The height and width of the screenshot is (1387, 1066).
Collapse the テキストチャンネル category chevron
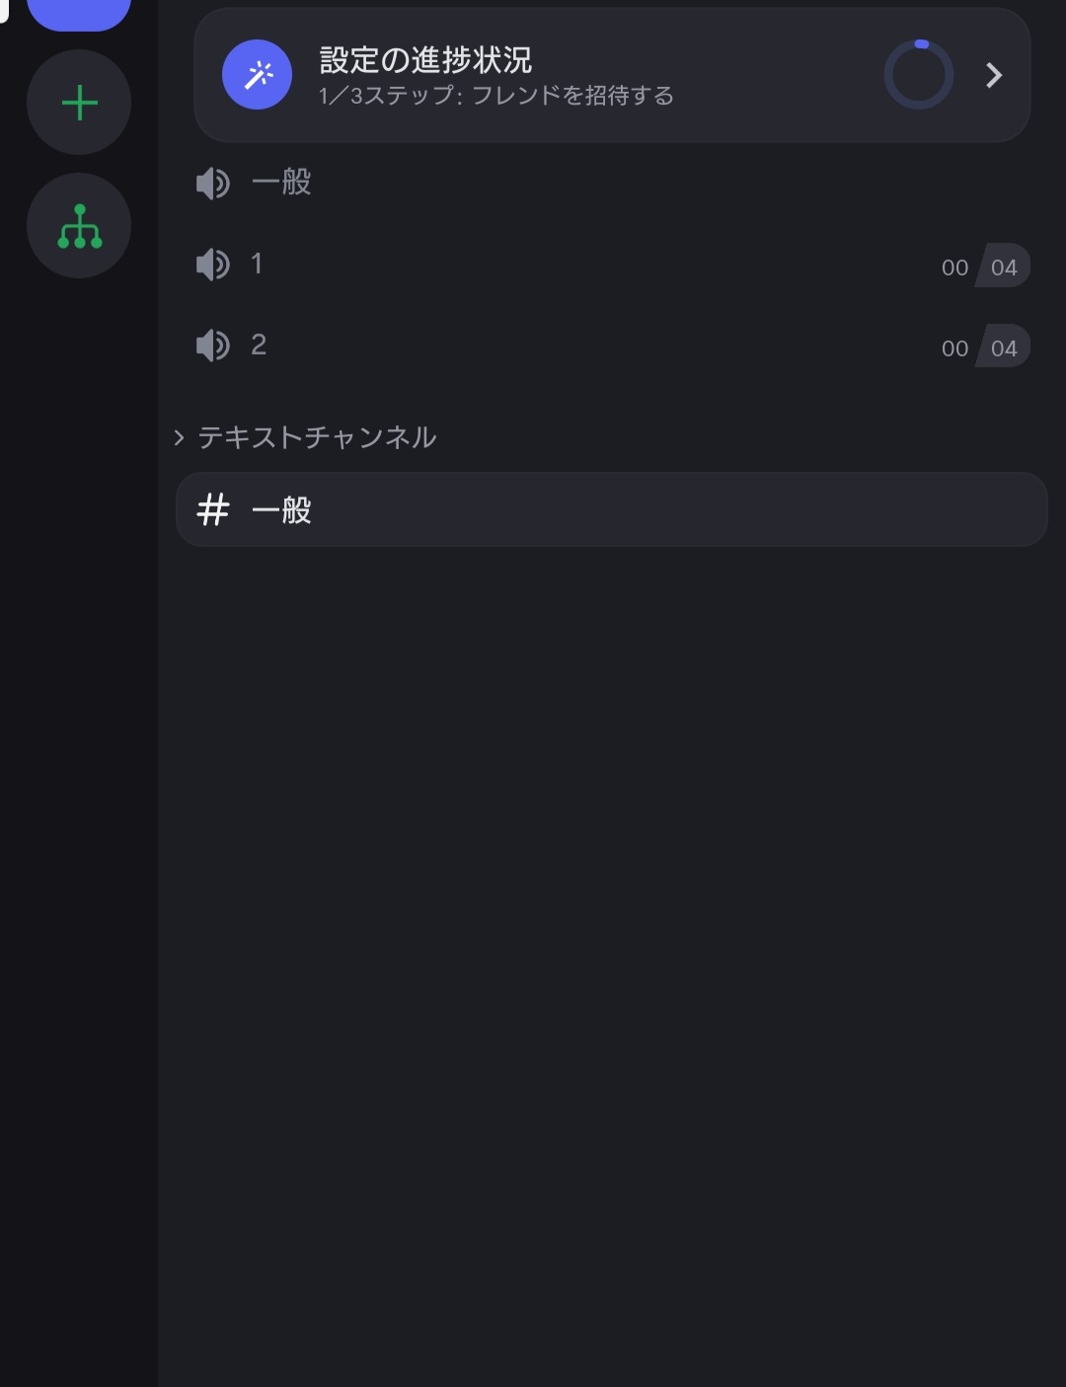179,437
